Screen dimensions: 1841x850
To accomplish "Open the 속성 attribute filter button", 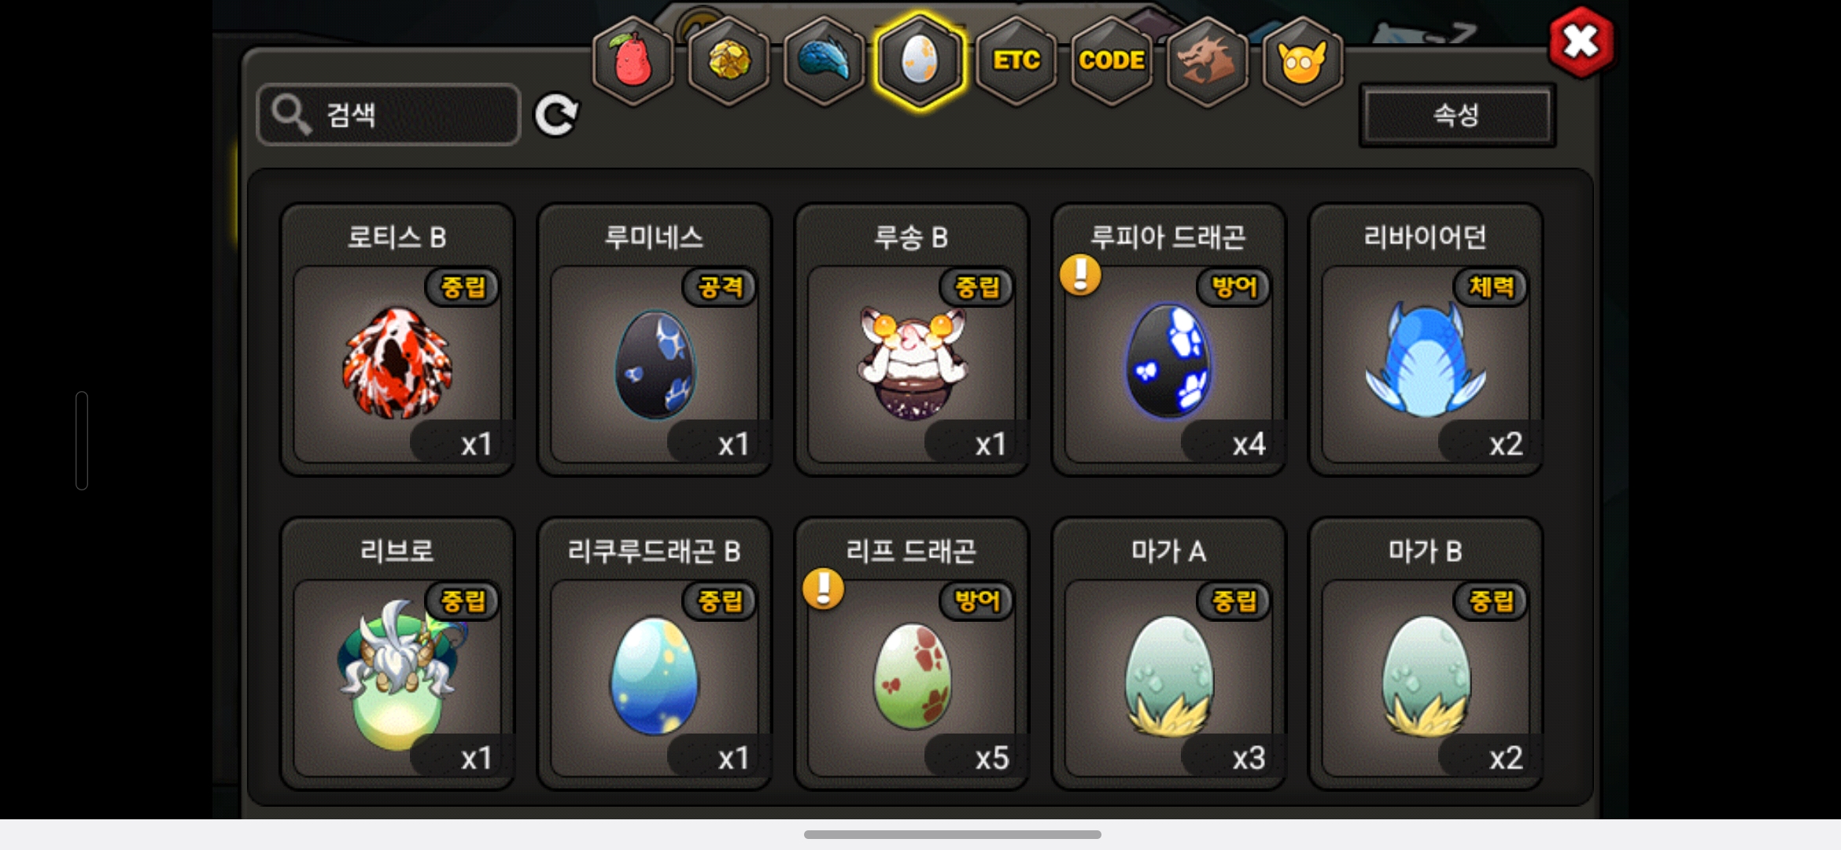I will [1457, 115].
